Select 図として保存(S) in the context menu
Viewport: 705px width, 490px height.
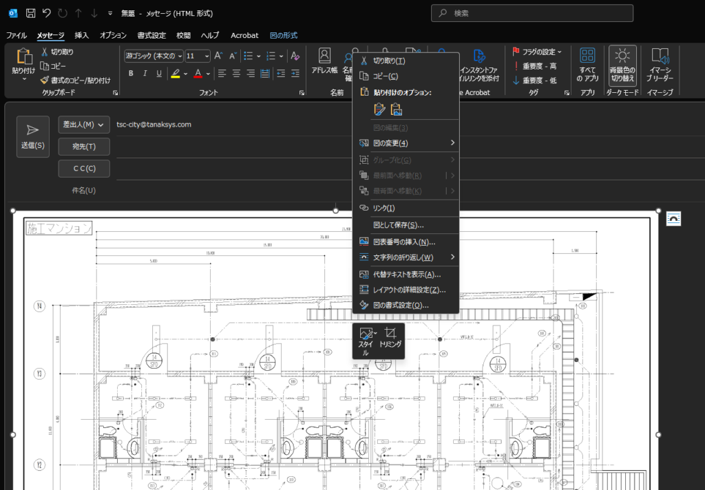[x=398, y=225]
